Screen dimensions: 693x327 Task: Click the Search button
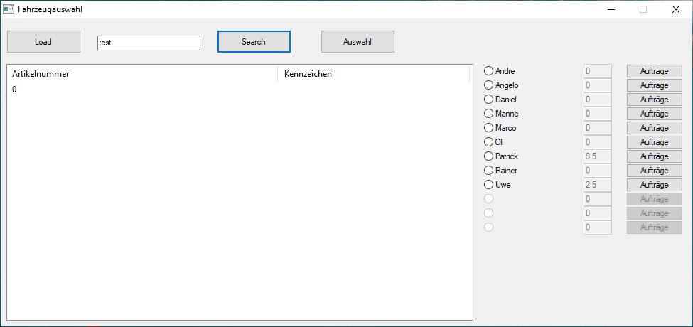click(x=253, y=42)
